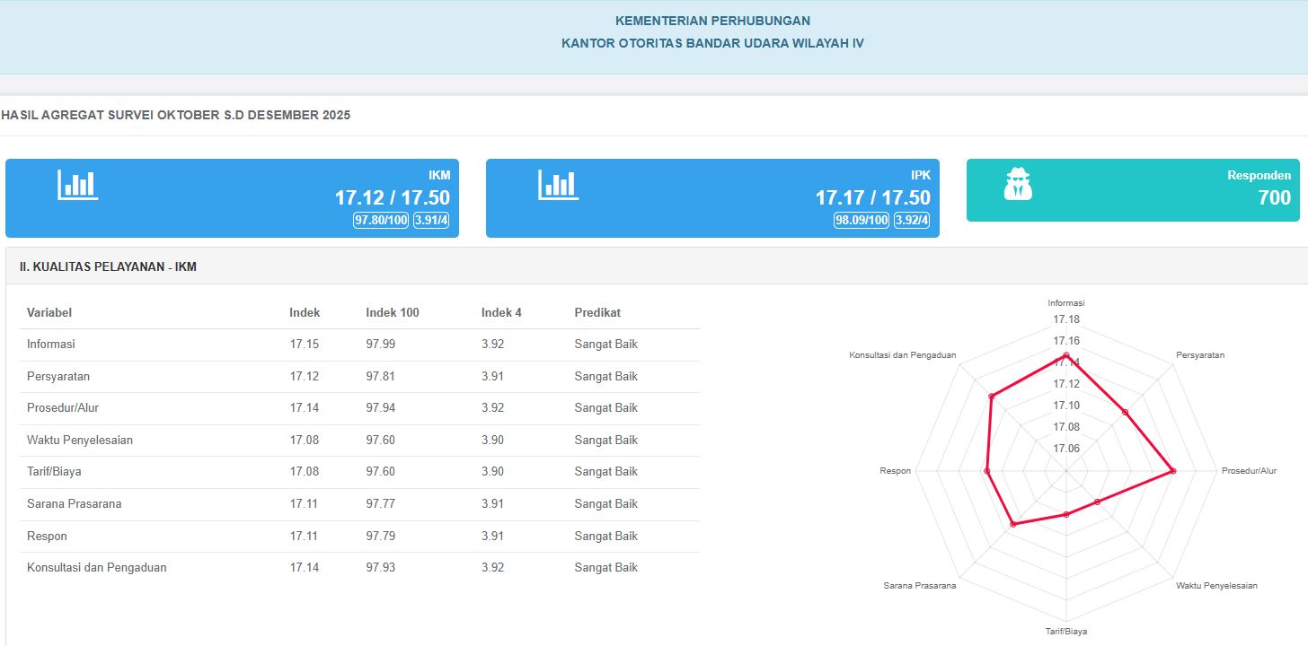This screenshot has width=1308, height=646.
Task: Click the 98.09/100 badge in IPK card
Action: pos(862,221)
